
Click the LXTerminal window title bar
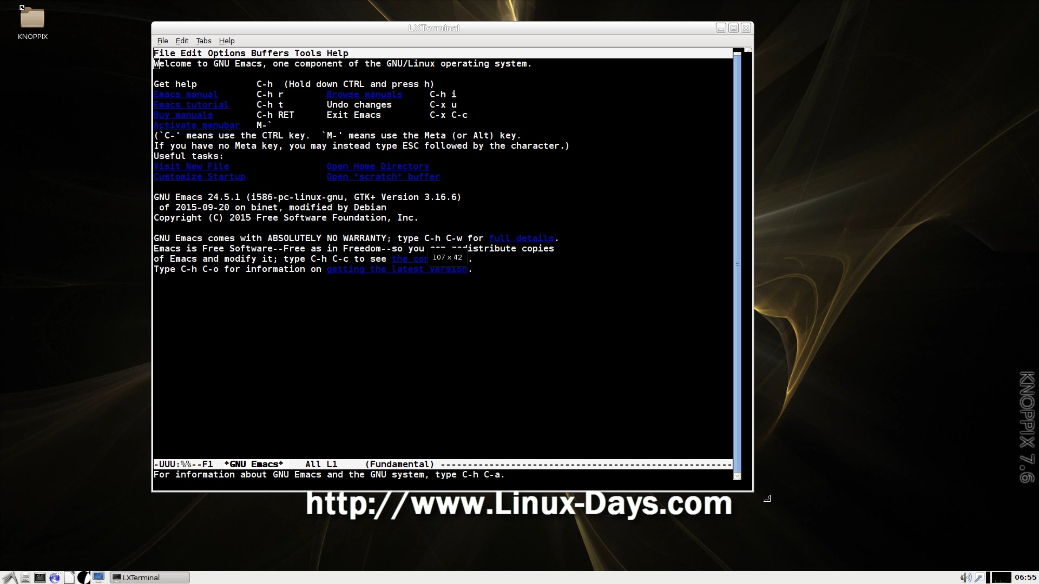(433, 28)
